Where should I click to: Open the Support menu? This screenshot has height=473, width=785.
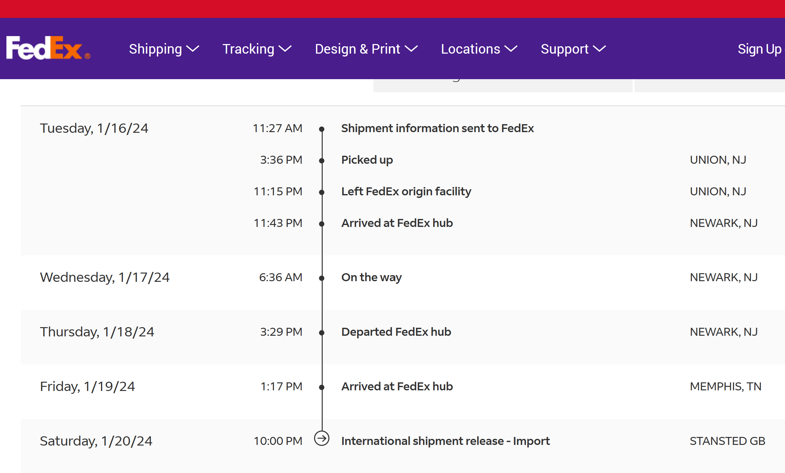564,49
